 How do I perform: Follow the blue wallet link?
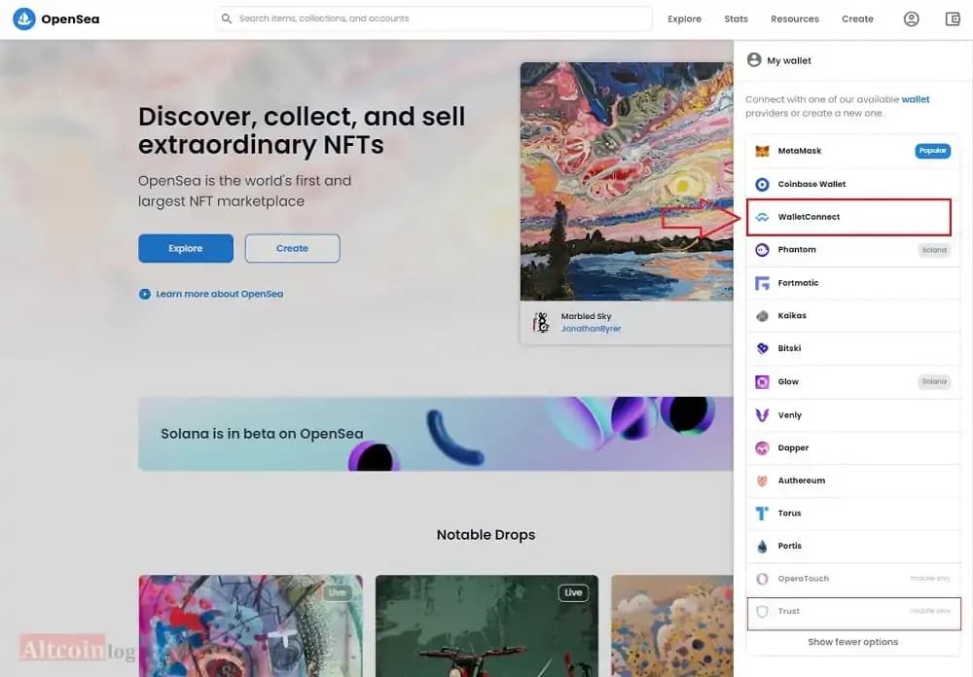tap(916, 99)
